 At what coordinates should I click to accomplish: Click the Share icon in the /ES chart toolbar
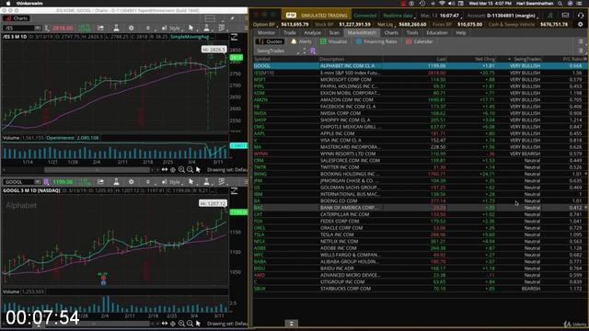coord(100,28)
